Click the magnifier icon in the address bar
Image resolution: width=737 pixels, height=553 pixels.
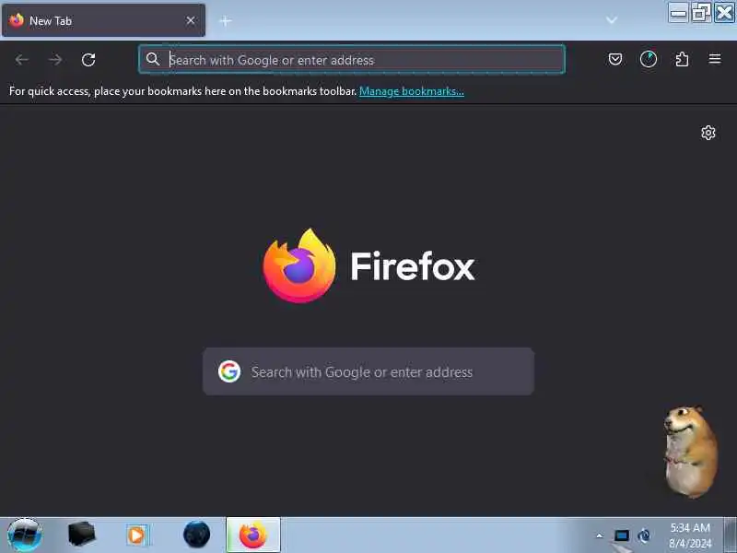coord(153,59)
